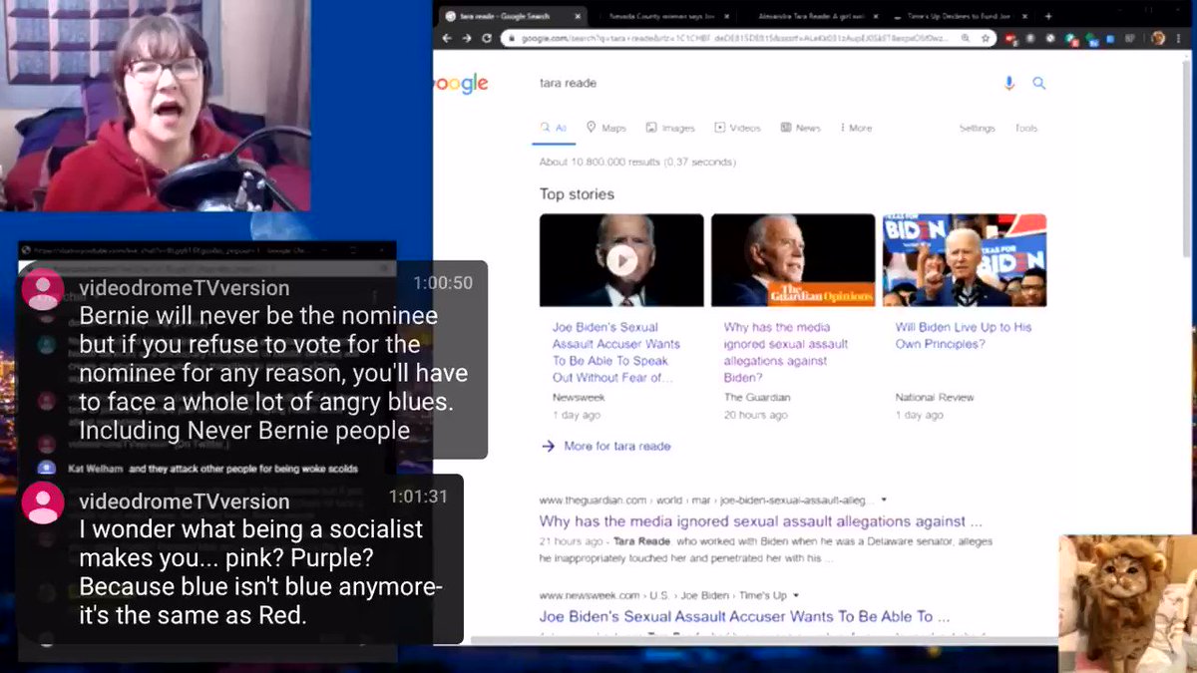The image size is (1197, 673).
Task: Open Guardian result 'Why has the media ignored'
Action: pos(761,521)
